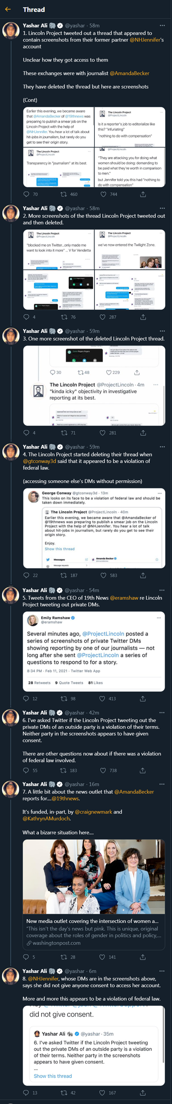Go back using the Thread arrow

point(8,9)
